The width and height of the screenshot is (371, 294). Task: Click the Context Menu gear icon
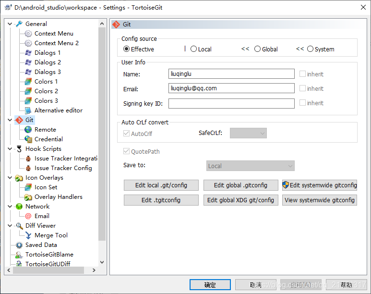point(28,34)
